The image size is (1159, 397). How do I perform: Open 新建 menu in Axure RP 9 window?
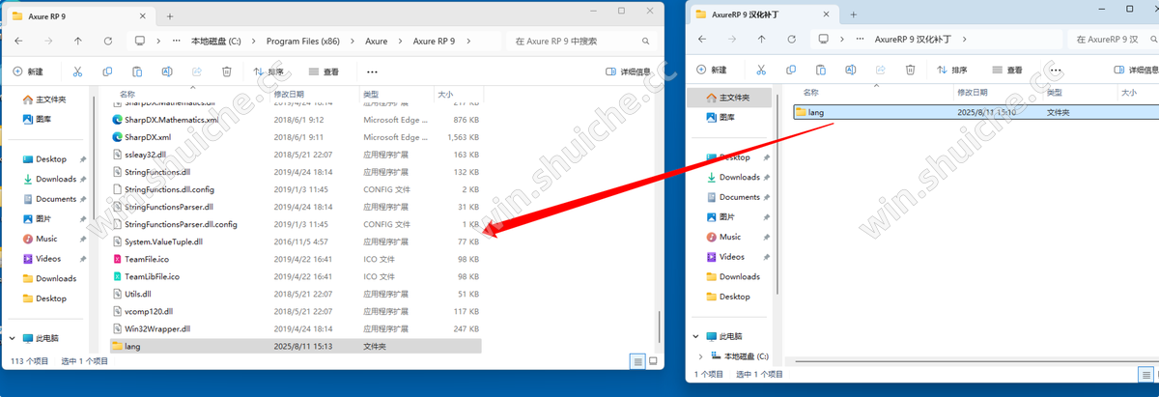point(28,71)
